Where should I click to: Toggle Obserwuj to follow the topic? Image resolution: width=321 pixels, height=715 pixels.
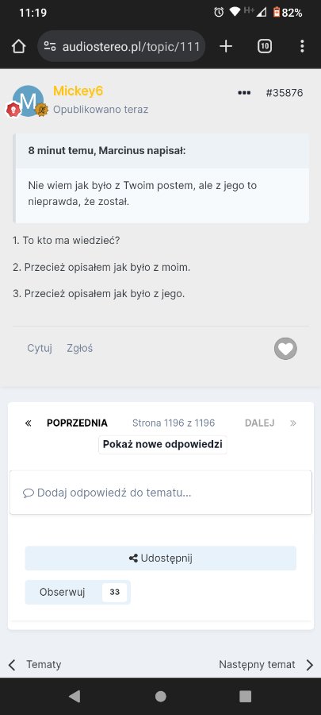(78, 593)
